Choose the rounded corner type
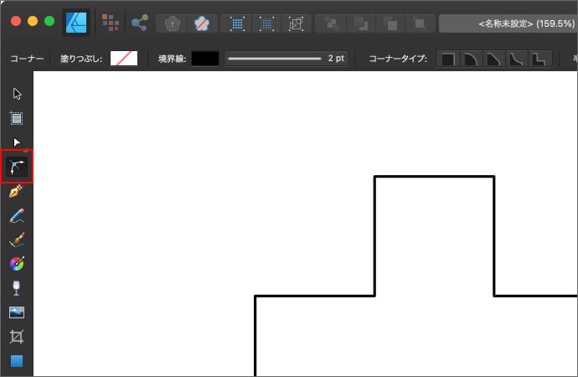Viewport: 578px width, 377px height. point(472,59)
